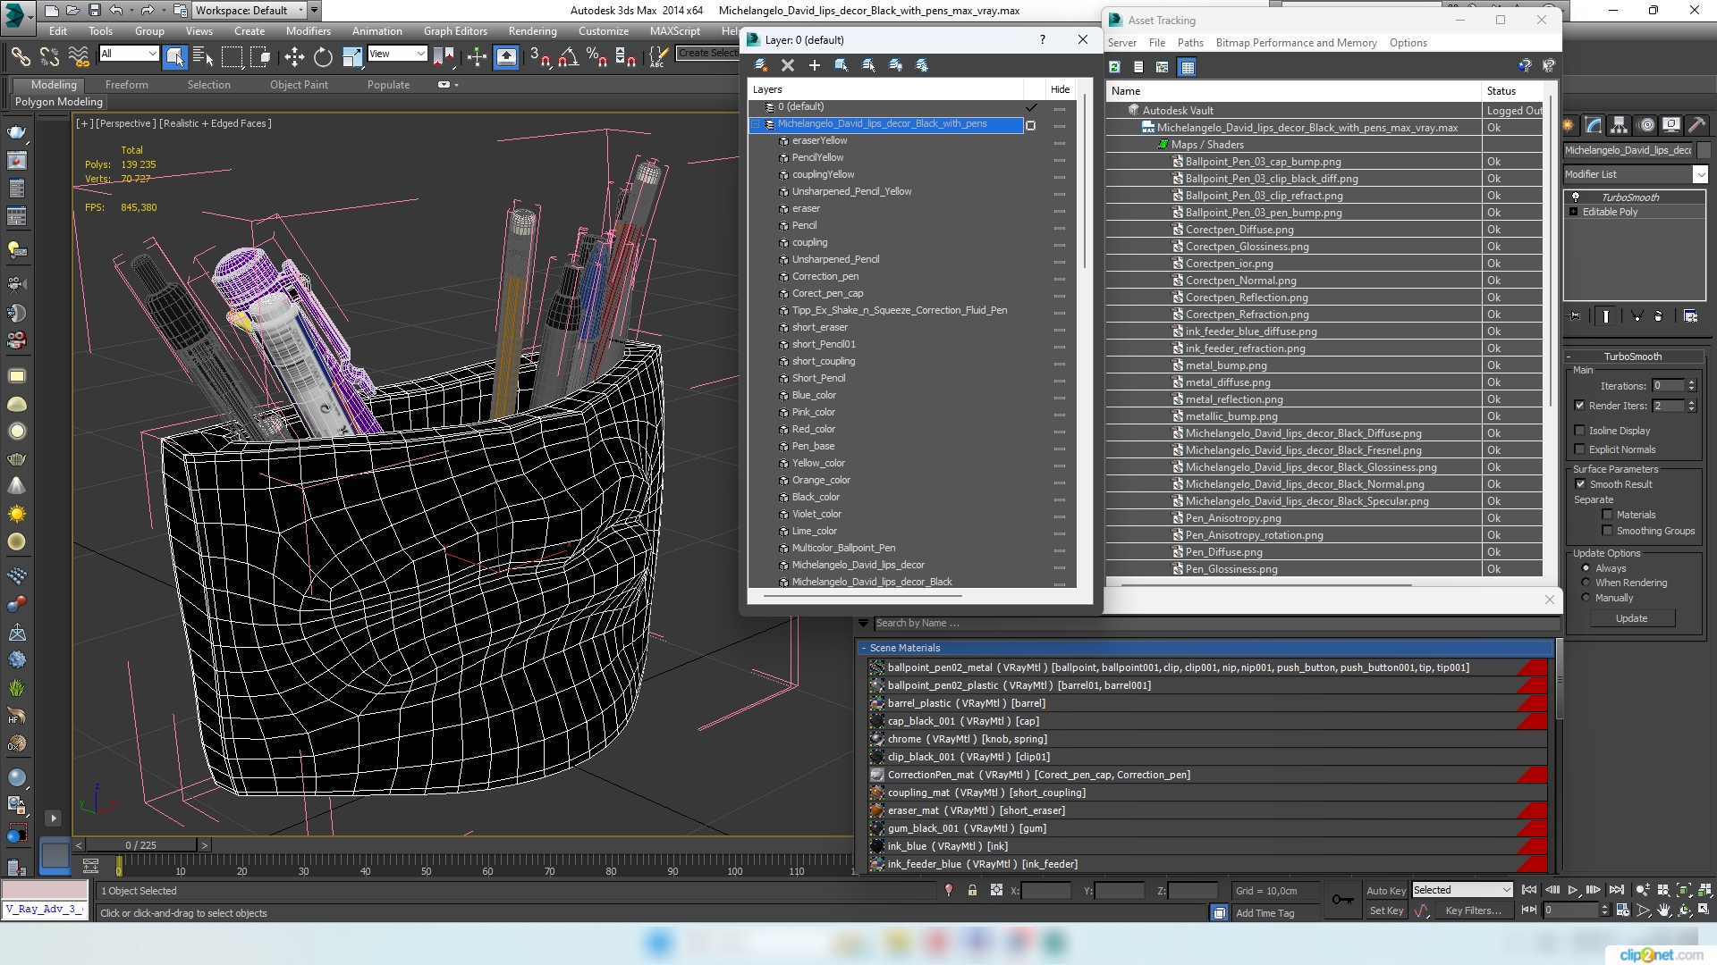Click the Delete layer X icon
The height and width of the screenshot is (965, 1717).
tap(788, 65)
